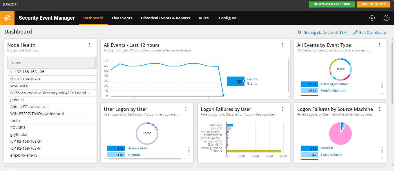Open the Live Events tab

coord(122,18)
